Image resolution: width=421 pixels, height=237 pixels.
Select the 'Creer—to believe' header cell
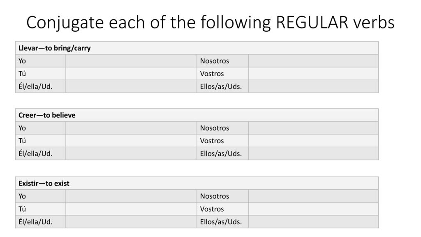[197, 115]
